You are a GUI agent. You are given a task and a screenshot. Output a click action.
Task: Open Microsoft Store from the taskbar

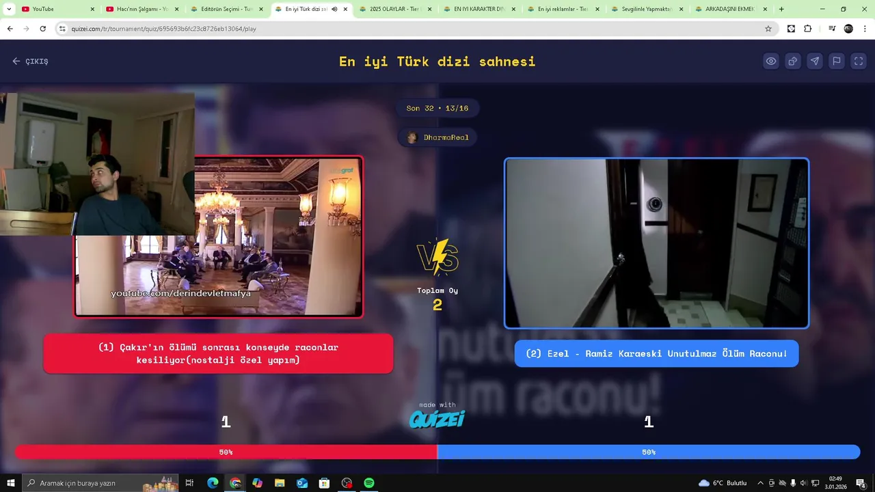pos(325,483)
